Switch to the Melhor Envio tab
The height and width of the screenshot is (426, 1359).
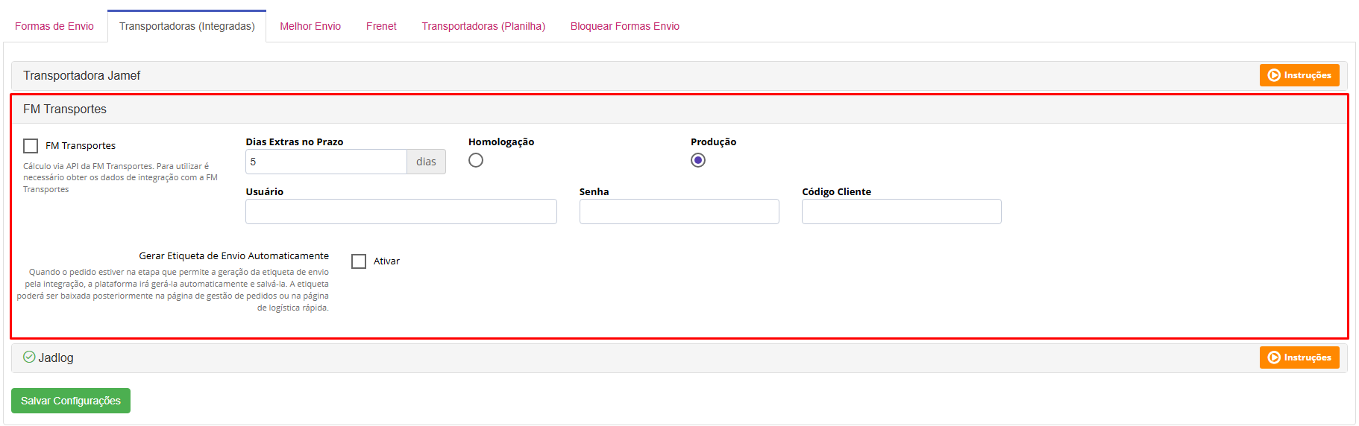tap(310, 26)
